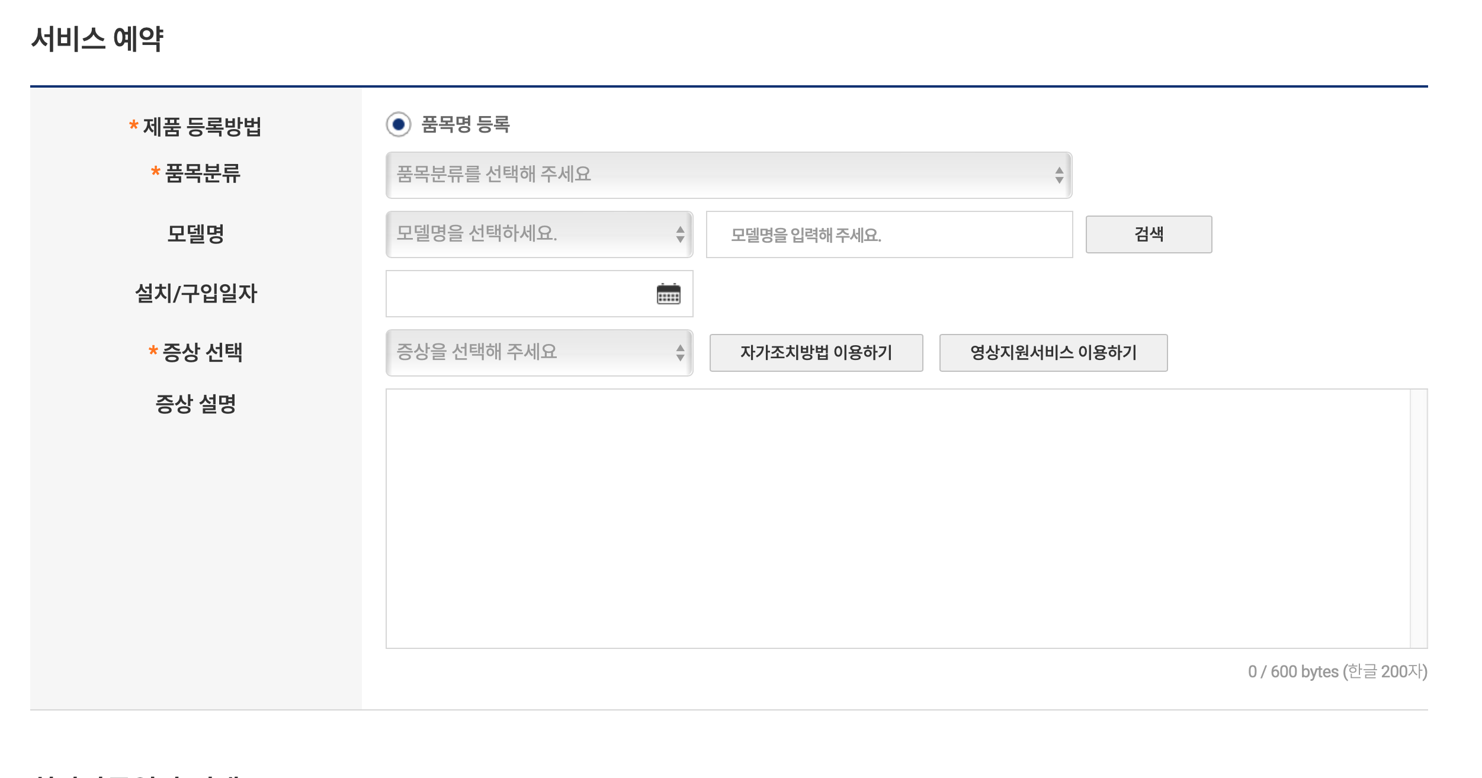Viewport: 1482px width, 778px height.
Task: Click the 서비스 예약 page heading
Action: coord(97,39)
